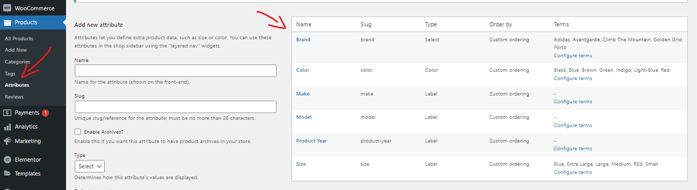This screenshot has width=697, height=190.
Task: Open Templates menu label in sidebar
Action: 28,173
